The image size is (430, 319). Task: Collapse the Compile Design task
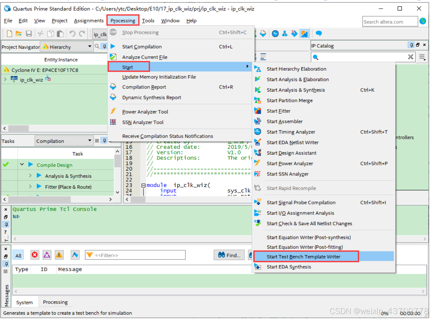point(22,164)
